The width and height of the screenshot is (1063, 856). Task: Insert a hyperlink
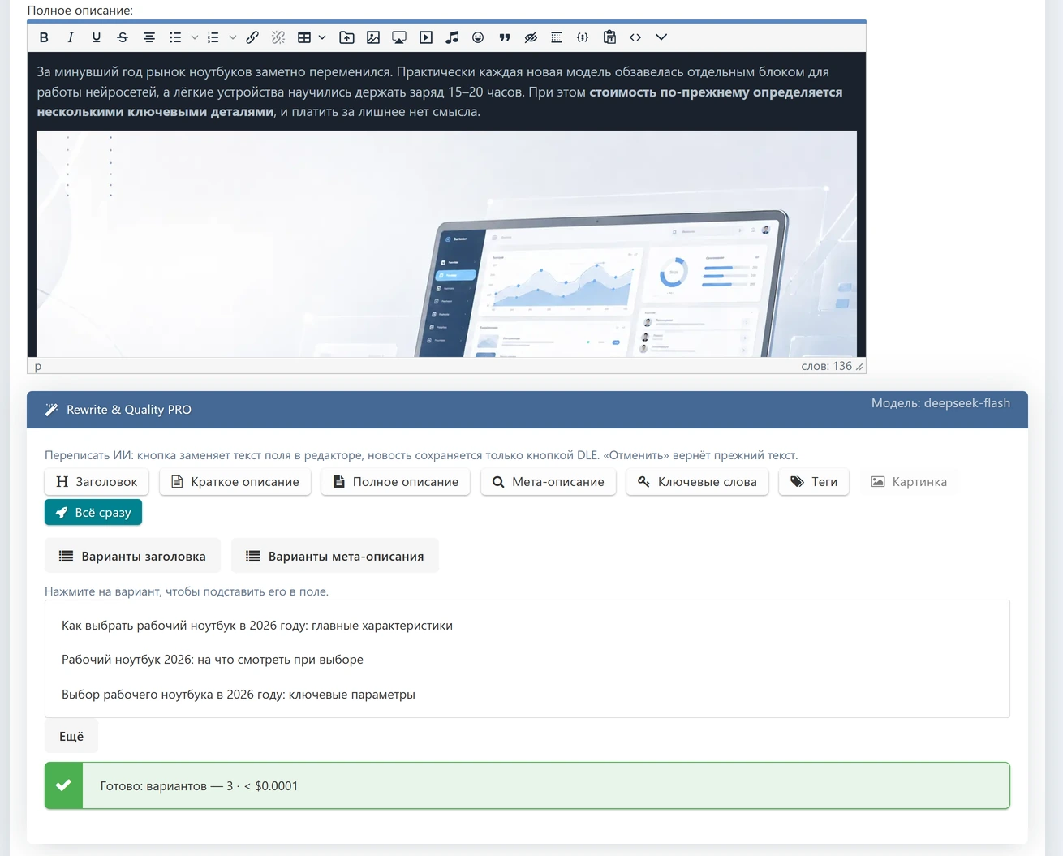pos(252,37)
